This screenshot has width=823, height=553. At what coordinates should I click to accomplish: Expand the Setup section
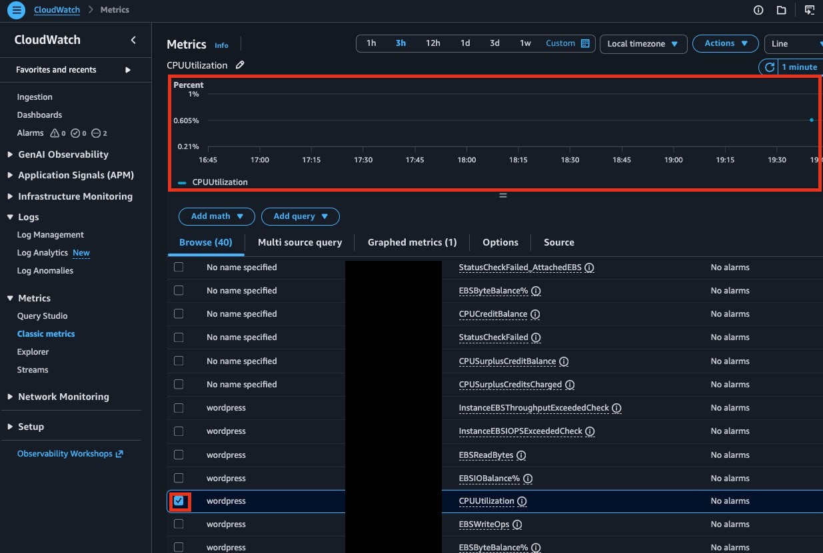click(10, 427)
